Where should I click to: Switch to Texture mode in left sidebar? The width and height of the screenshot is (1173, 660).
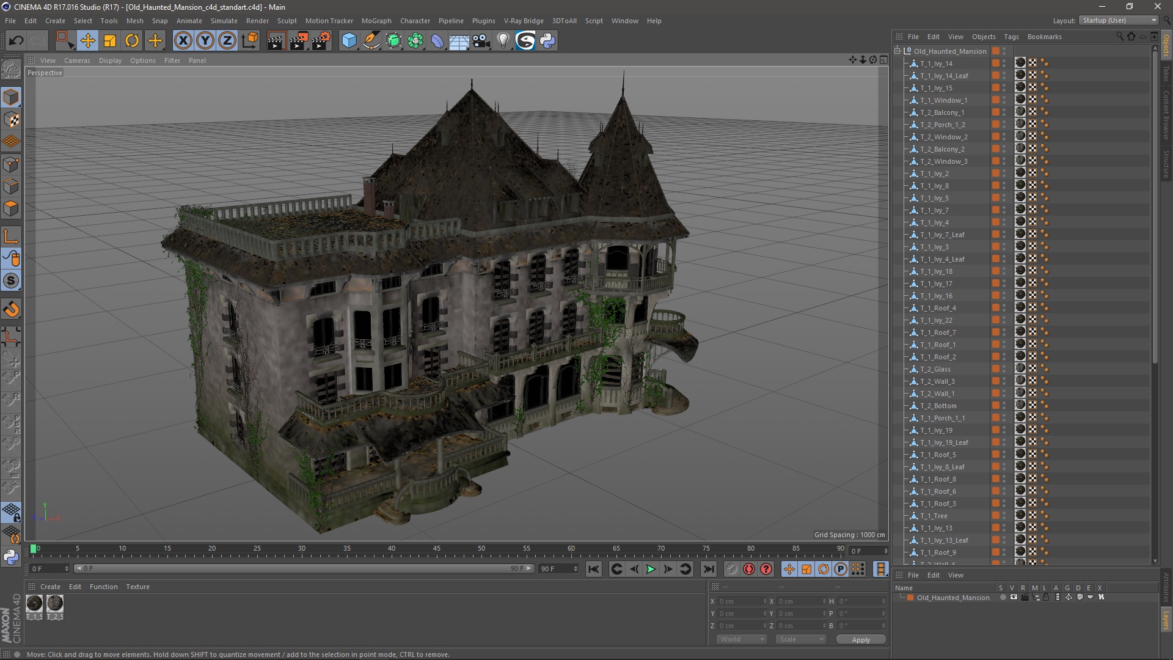coord(11,120)
